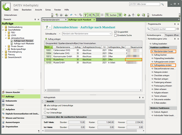Click the printer toolbar icon
Image resolution: width=182 pixels, height=135 pixels.
66,15
